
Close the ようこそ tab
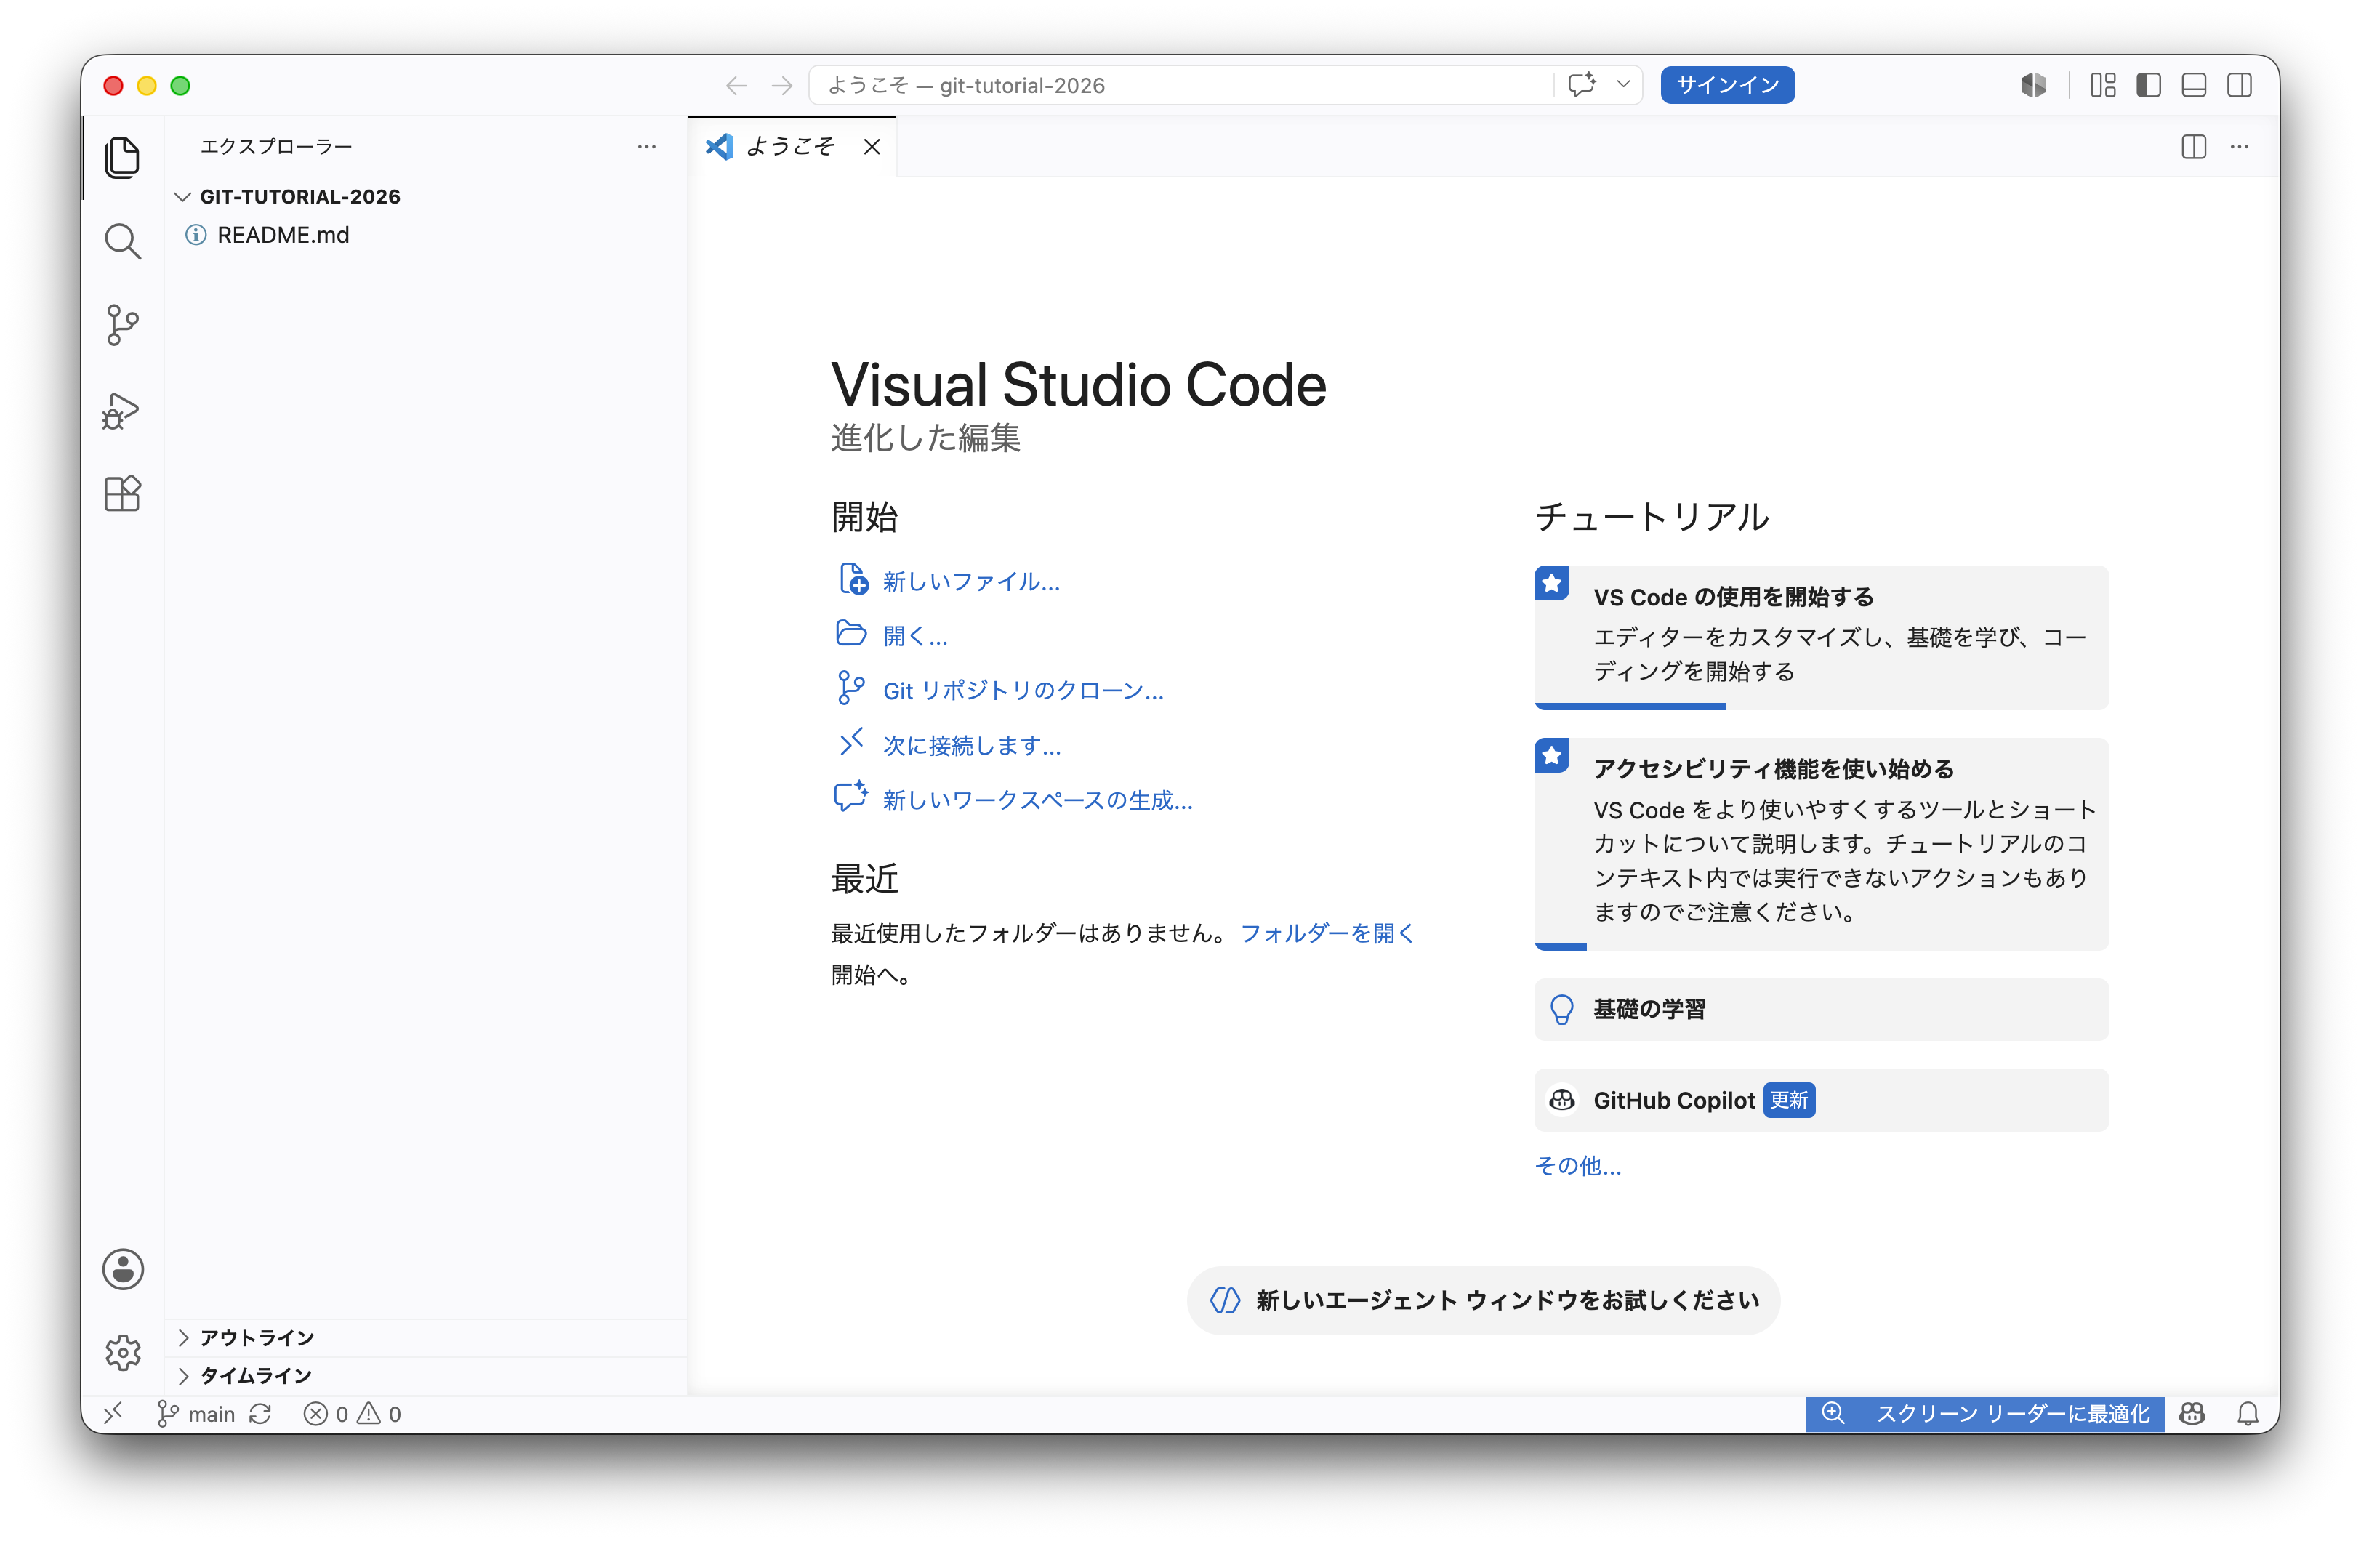pyautogui.click(x=872, y=147)
